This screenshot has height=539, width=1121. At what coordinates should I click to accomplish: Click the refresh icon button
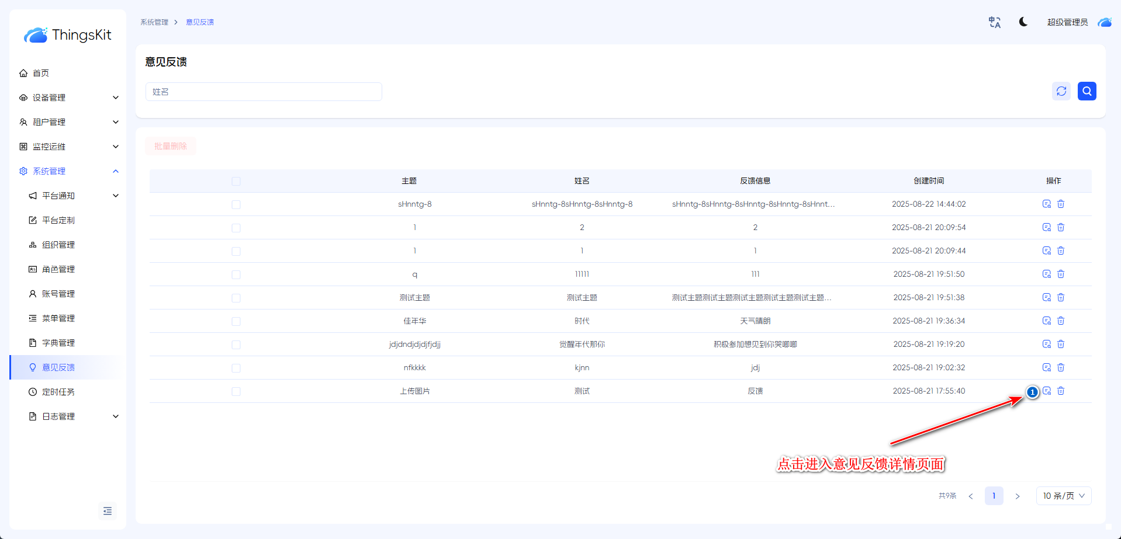pyautogui.click(x=1061, y=91)
